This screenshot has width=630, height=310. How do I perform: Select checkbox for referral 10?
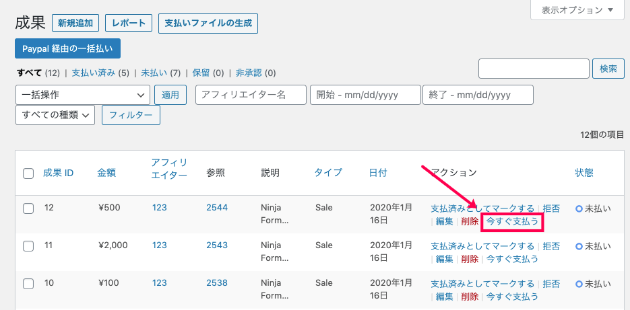28,284
